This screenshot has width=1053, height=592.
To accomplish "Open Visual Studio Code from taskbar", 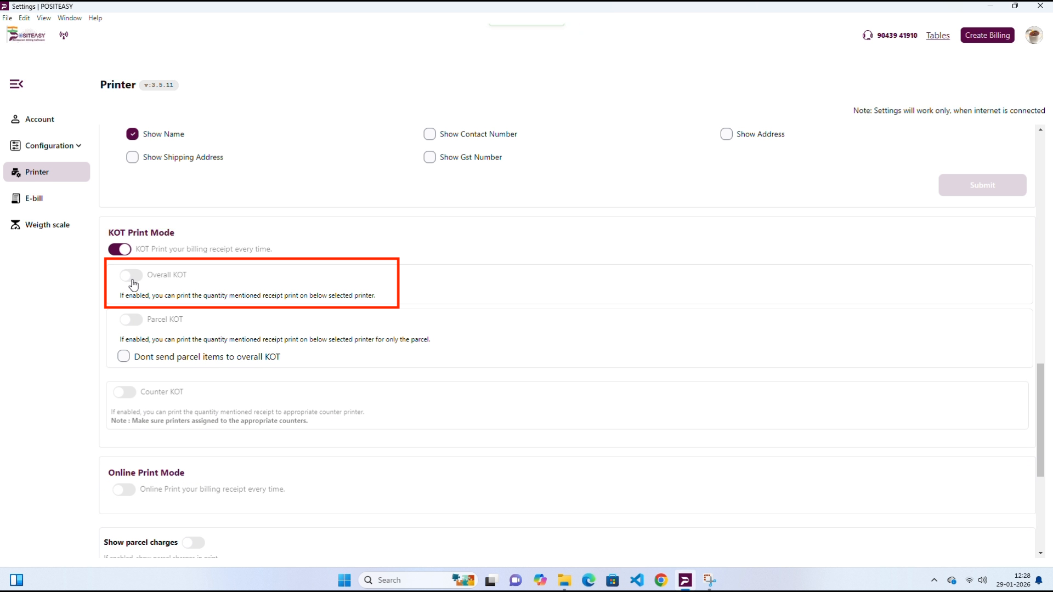I will [637, 580].
